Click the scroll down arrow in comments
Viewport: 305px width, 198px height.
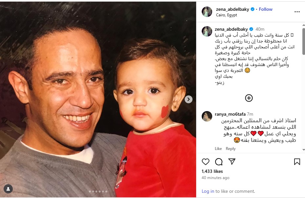click(x=303, y=150)
